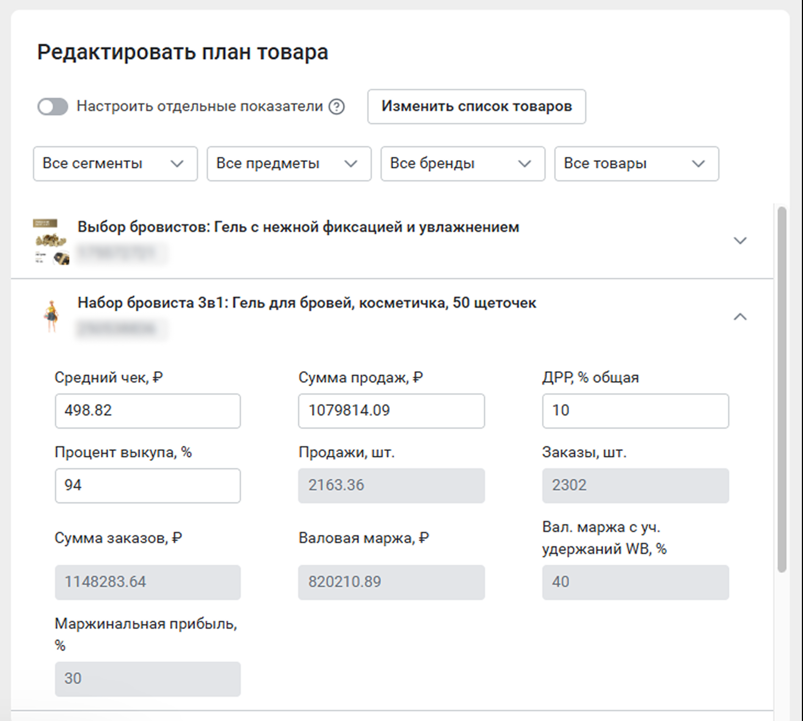Collapse the "Набор бровиста 3в1" product chevron
Image resolution: width=803 pixels, height=721 pixels.
point(740,317)
